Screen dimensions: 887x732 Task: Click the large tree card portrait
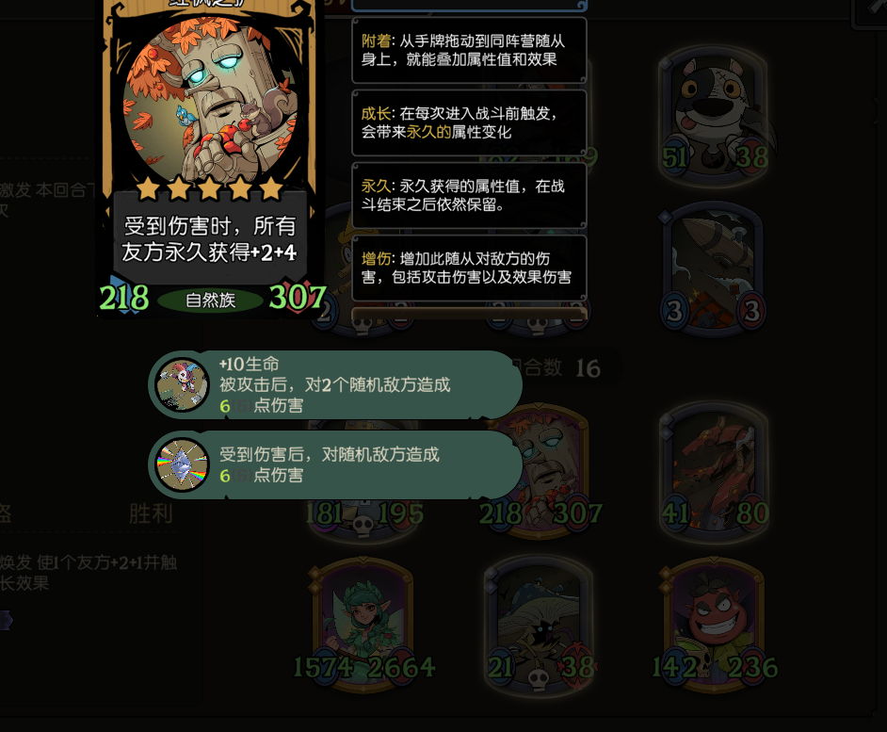point(210,99)
